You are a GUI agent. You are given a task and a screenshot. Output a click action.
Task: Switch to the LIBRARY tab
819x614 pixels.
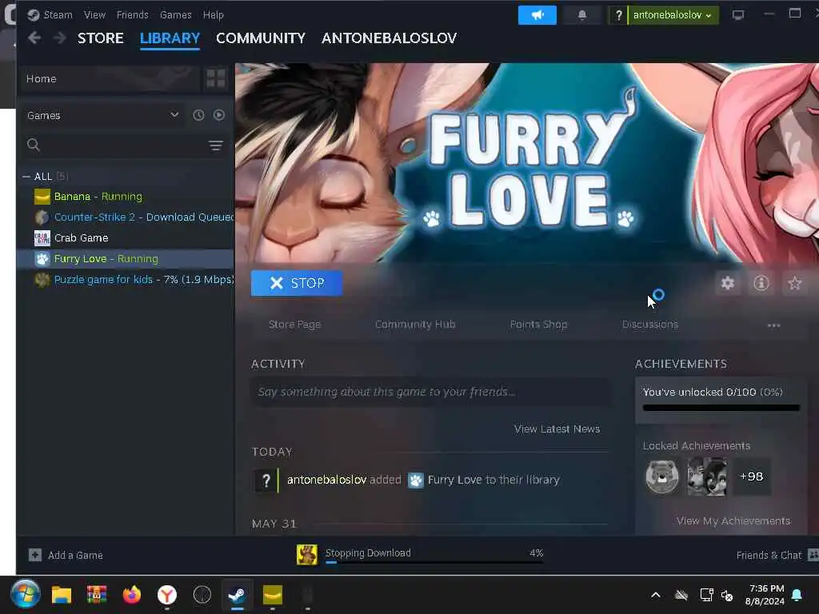(x=170, y=38)
